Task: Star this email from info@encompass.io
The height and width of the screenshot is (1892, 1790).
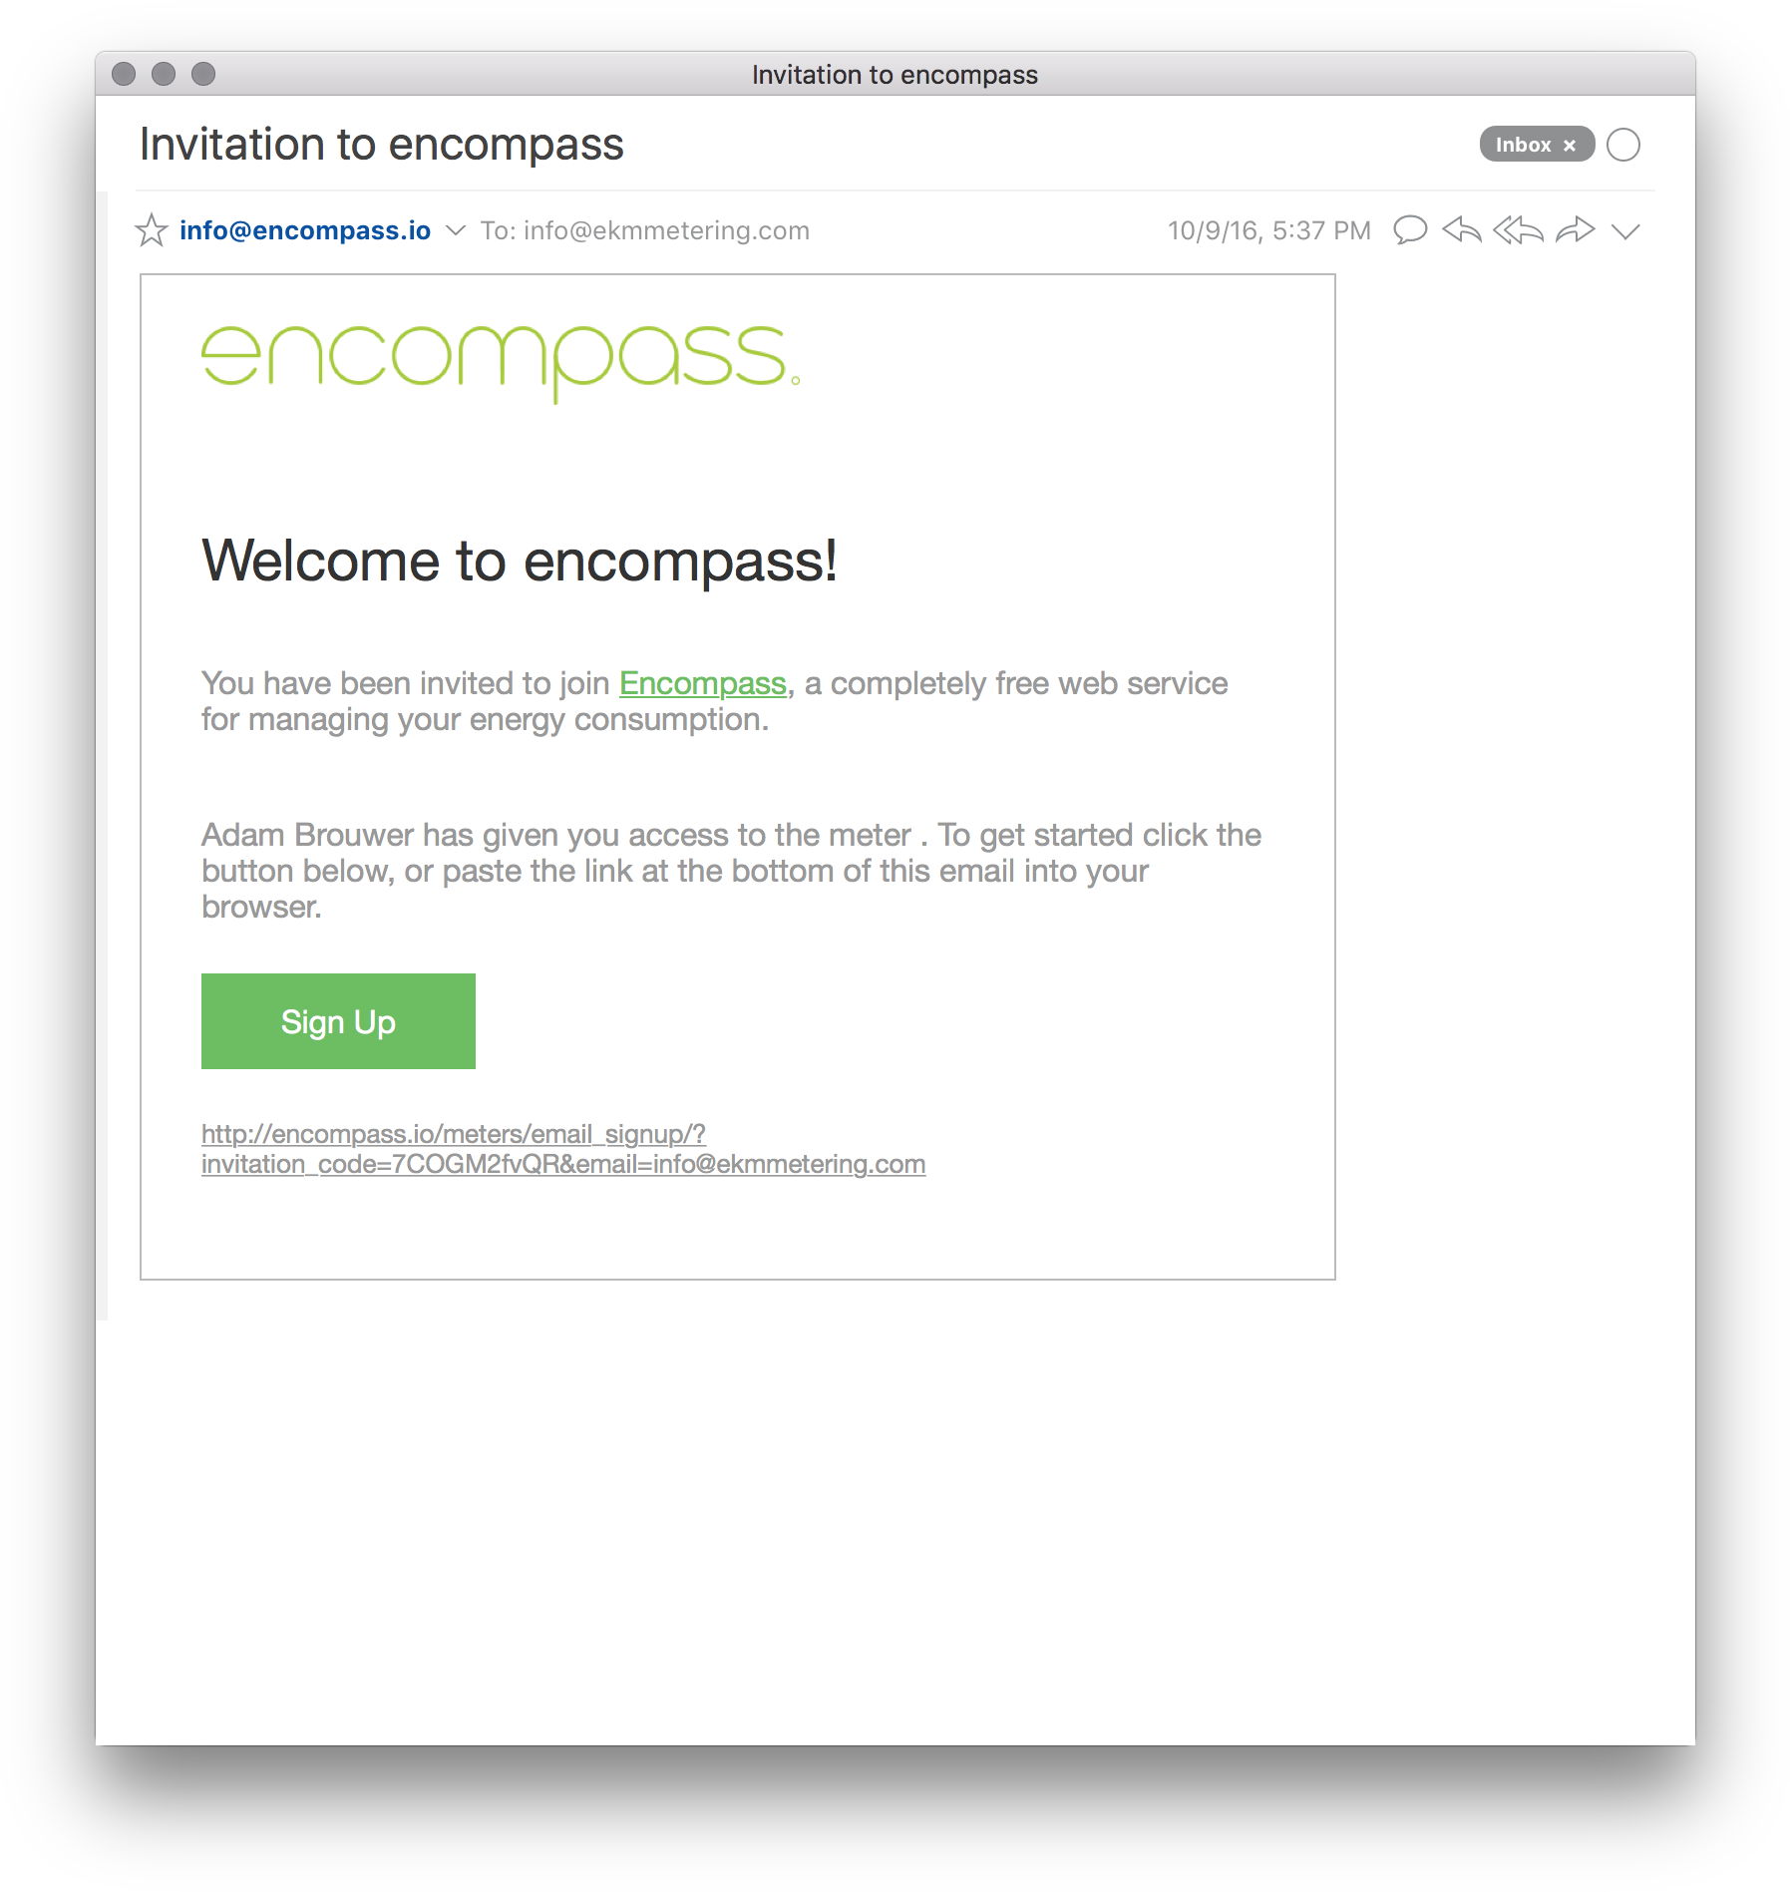Action: click(x=152, y=230)
